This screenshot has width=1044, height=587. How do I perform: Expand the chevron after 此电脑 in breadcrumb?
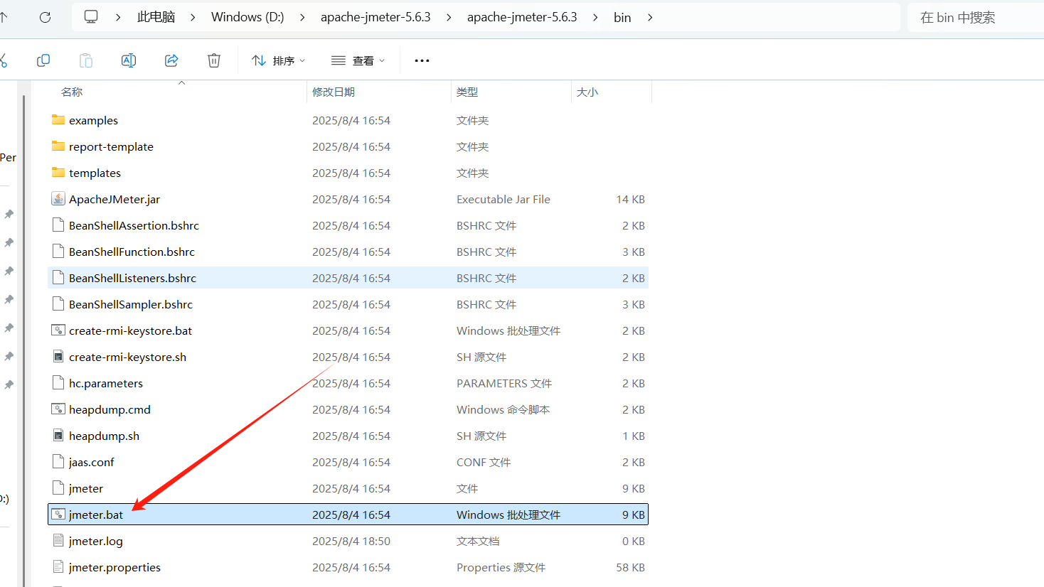point(193,17)
